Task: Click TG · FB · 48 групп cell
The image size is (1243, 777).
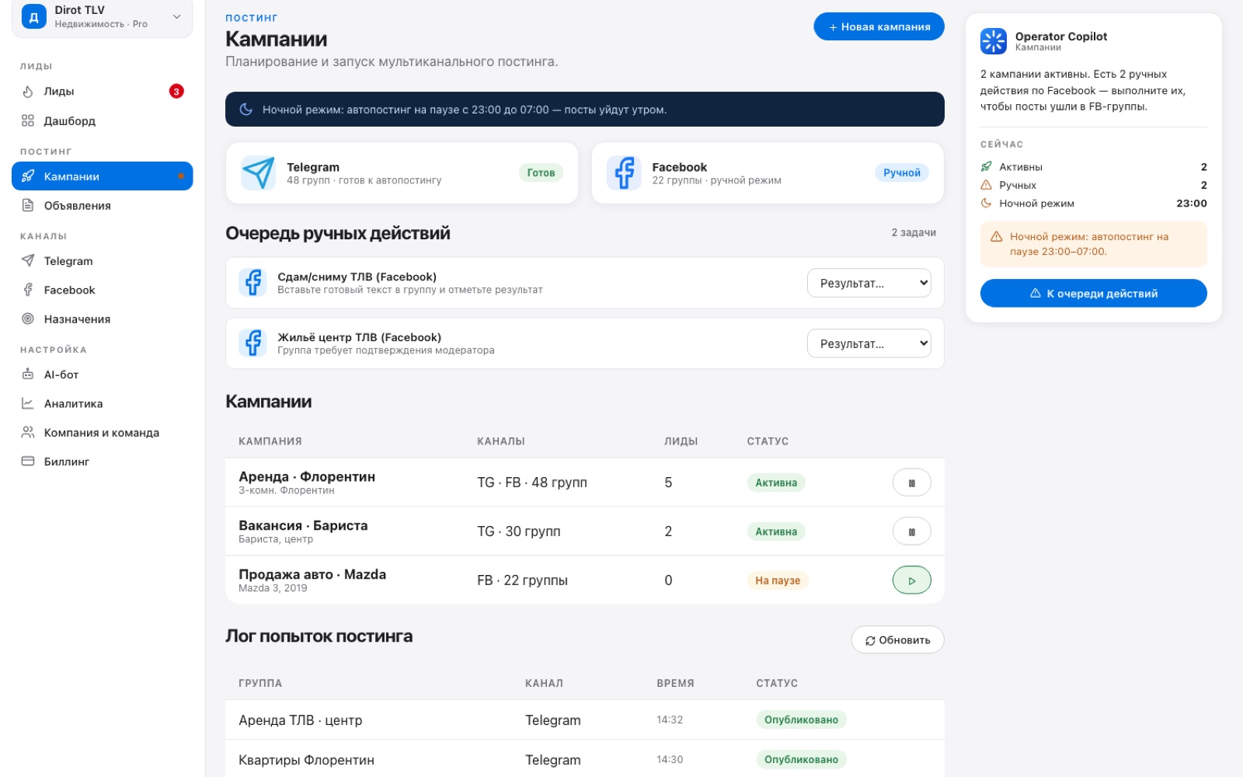Action: [x=532, y=483]
